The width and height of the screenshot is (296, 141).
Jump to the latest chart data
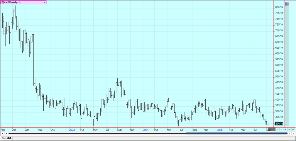(293, 133)
